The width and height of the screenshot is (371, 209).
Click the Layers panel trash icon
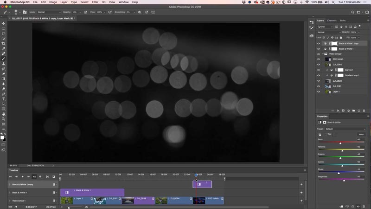tap(364, 111)
